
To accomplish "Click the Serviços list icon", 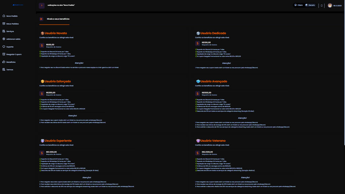I will click(4, 31).
